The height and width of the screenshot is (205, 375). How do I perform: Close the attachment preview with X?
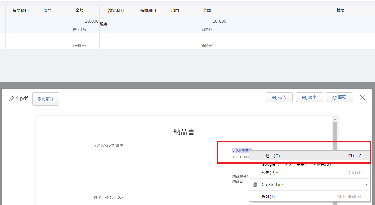[x=362, y=97]
